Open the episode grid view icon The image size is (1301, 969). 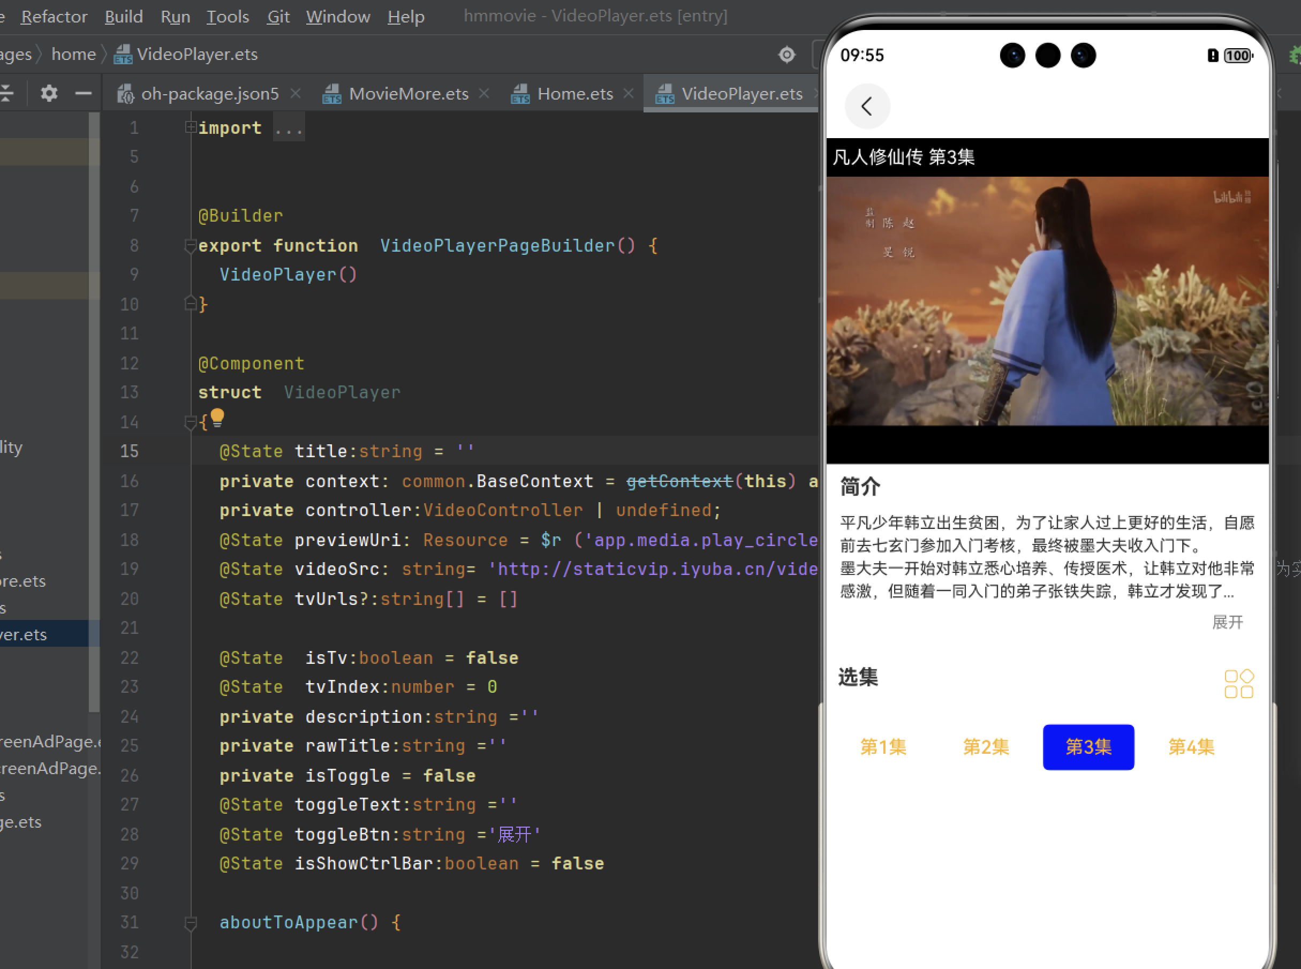click(x=1238, y=684)
